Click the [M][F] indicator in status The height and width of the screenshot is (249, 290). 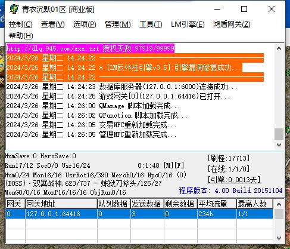point(174,165)
